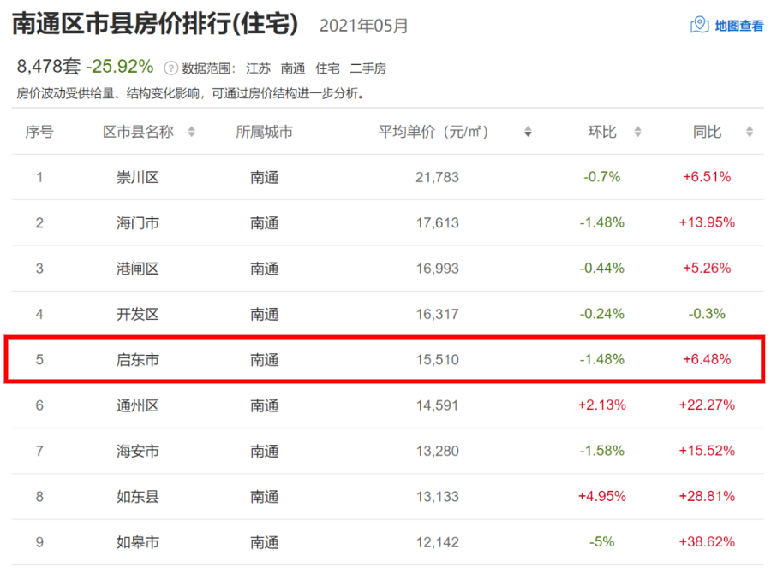Sort by 平均单价 column arrows
Screen dimensions: 771x573
(x=528, y=132)
